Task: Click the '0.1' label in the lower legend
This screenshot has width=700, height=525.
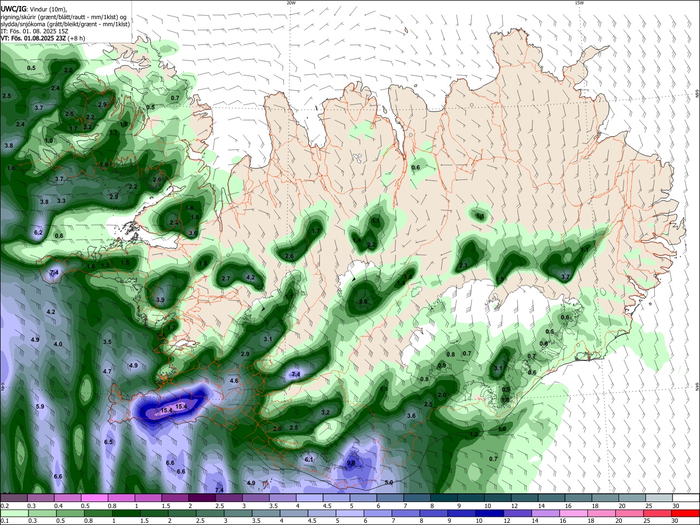Action: click(4, 521)
